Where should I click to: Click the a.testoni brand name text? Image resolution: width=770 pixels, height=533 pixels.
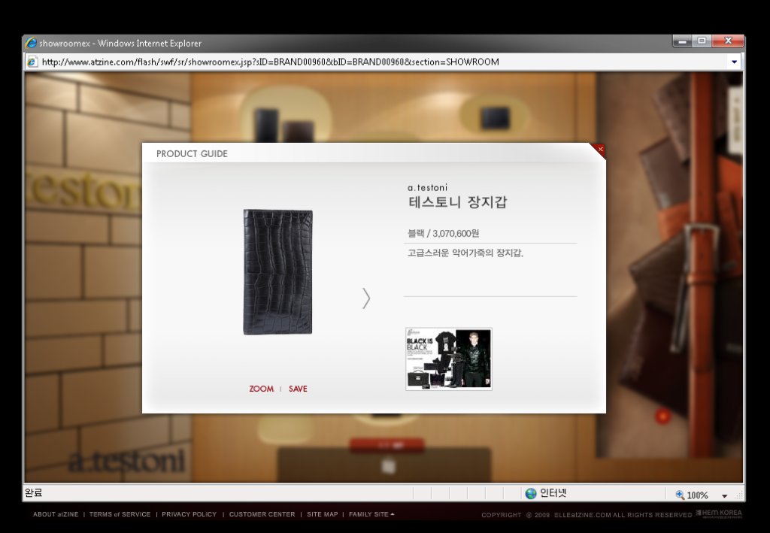point(427,187)
